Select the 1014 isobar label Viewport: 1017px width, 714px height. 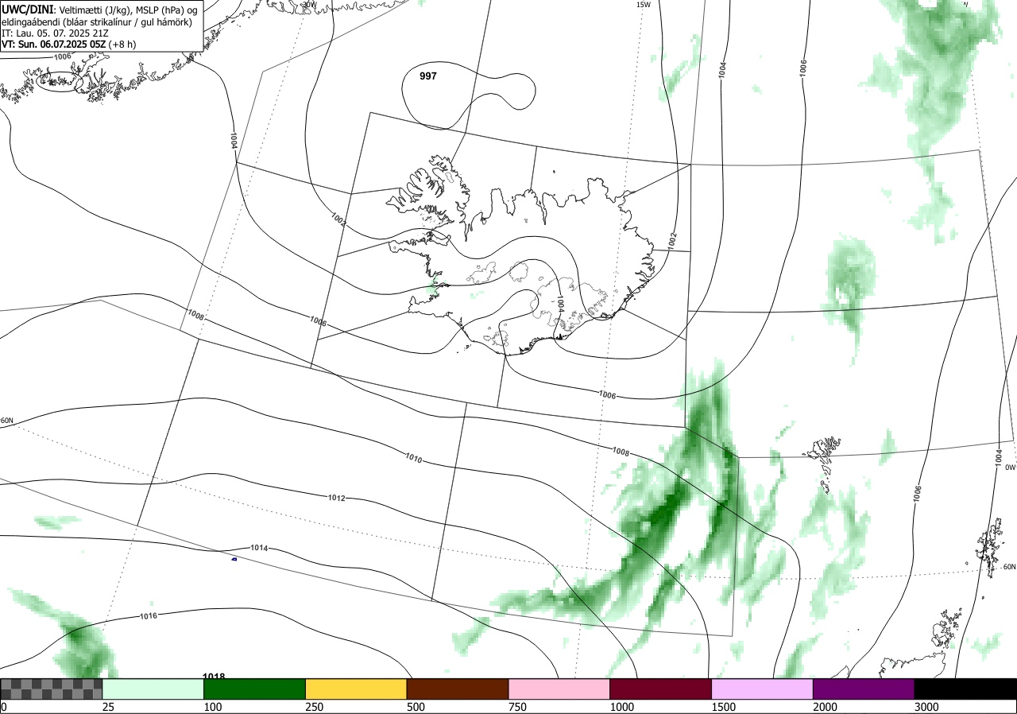259,548
